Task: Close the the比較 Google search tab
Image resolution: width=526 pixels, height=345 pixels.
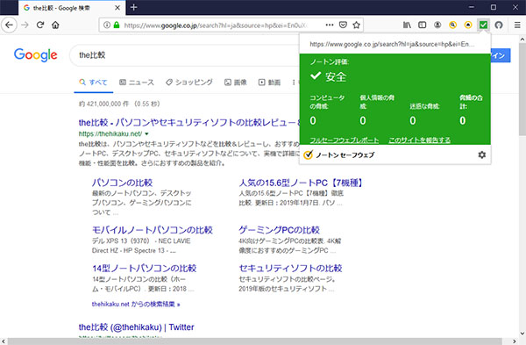Action: tap(117, 7)
